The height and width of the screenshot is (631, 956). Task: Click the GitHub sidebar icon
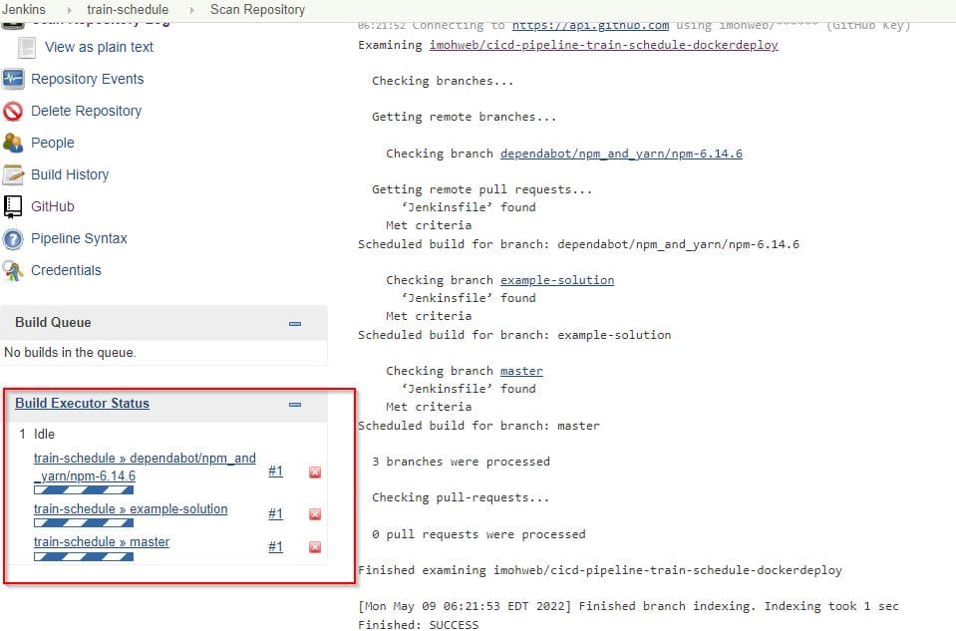pyautogui.click(x=14, y=206)
